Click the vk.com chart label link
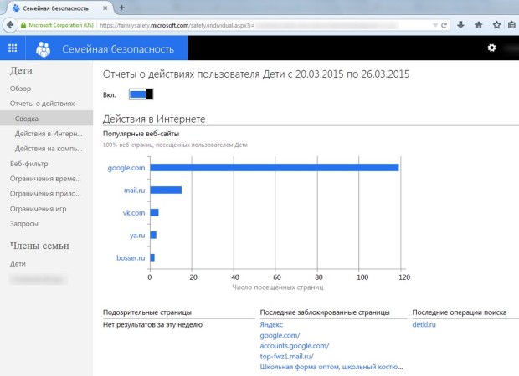519x376 pixels. [x=134, y=213]
